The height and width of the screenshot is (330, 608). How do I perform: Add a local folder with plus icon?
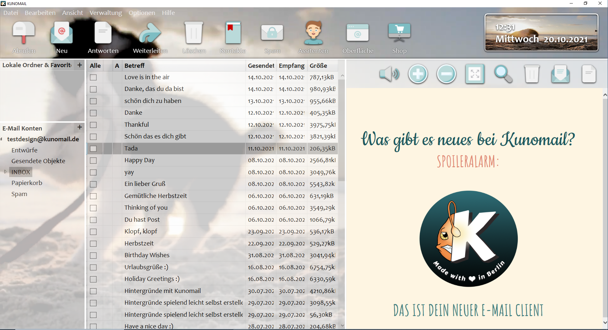point(80,65)
